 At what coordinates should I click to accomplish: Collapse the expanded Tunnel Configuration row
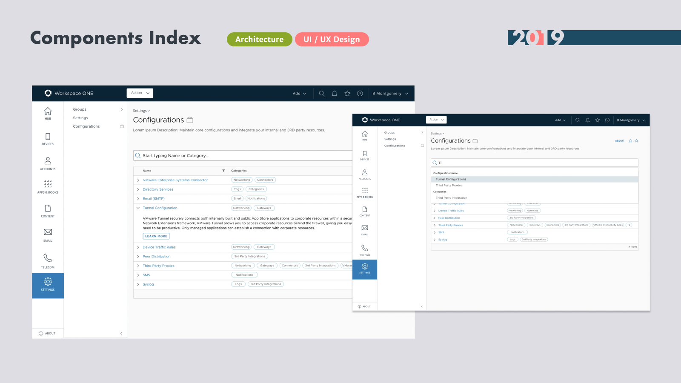click(x=138, y=208)
